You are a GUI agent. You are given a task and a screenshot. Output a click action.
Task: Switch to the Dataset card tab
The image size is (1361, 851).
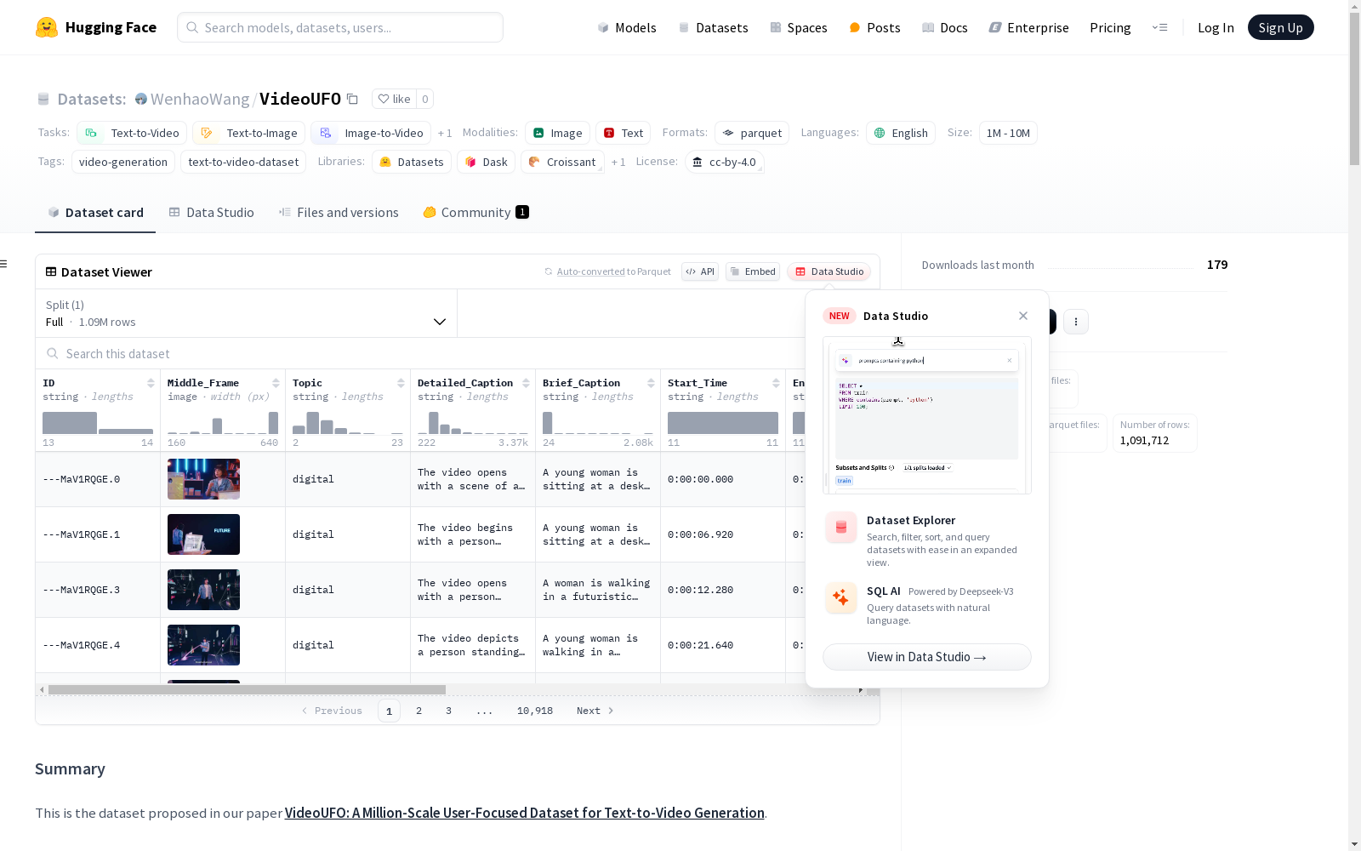click(95, 213)
